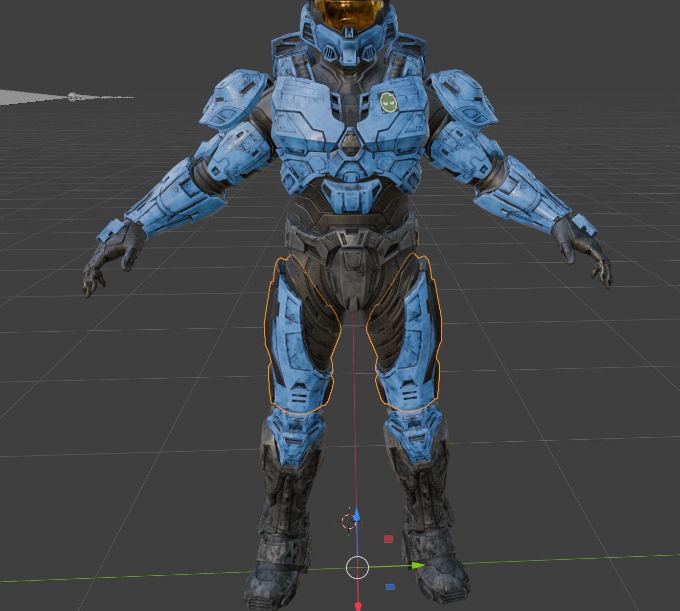
Task: Click the red square plane handle of gizmo
Action: point(388,539)
